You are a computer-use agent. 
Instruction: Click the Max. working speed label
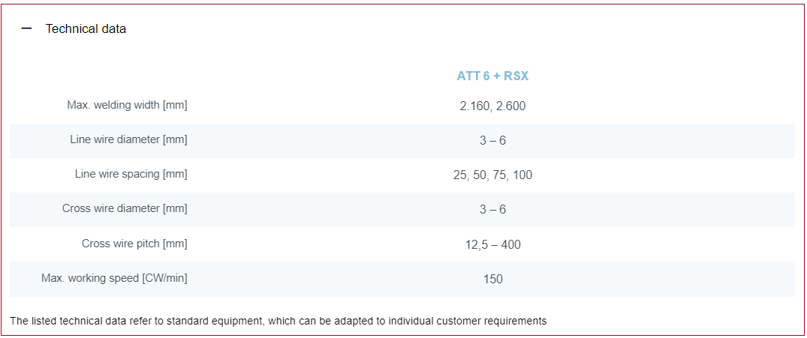pyautogui.click(x=114, y=278)
